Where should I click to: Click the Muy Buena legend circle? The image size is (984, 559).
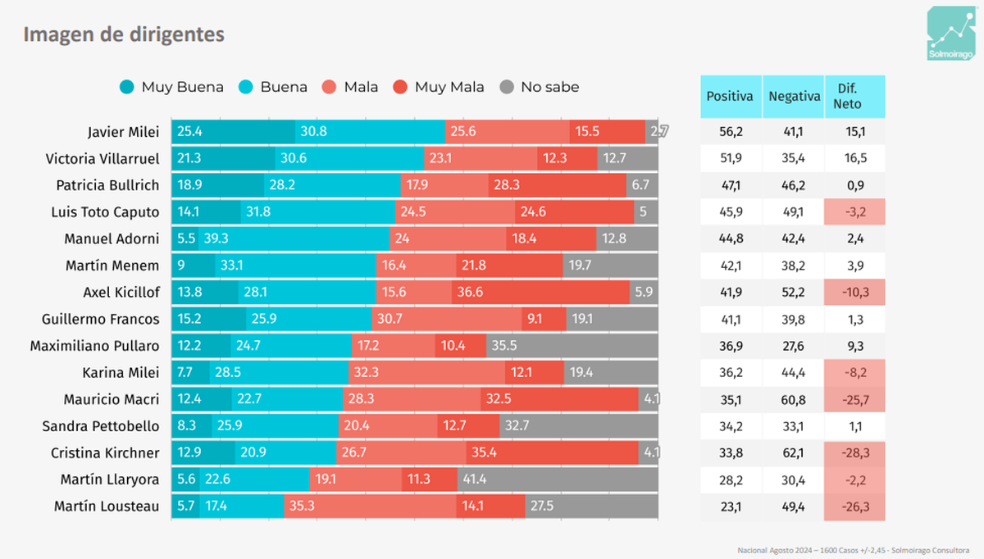coord(127,87)
